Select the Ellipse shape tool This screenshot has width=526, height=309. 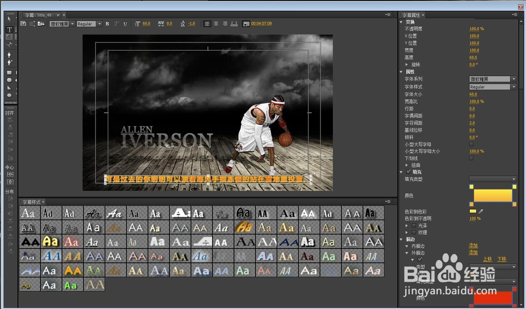pos(9,95)
